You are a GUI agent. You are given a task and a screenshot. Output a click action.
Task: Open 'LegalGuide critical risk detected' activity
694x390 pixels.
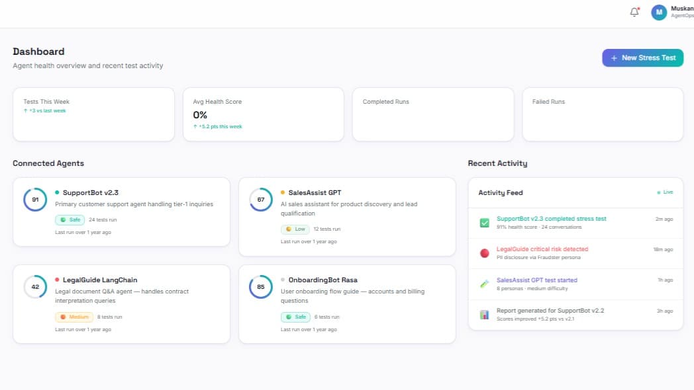coord(542,249)
